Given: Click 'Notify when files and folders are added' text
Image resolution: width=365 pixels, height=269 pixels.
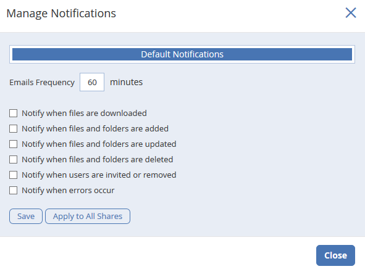Looking at the screenshot, I should 95,128.
